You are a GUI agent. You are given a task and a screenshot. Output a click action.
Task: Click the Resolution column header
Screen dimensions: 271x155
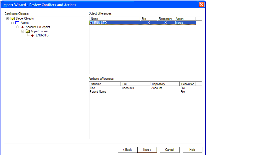(188, 84)
